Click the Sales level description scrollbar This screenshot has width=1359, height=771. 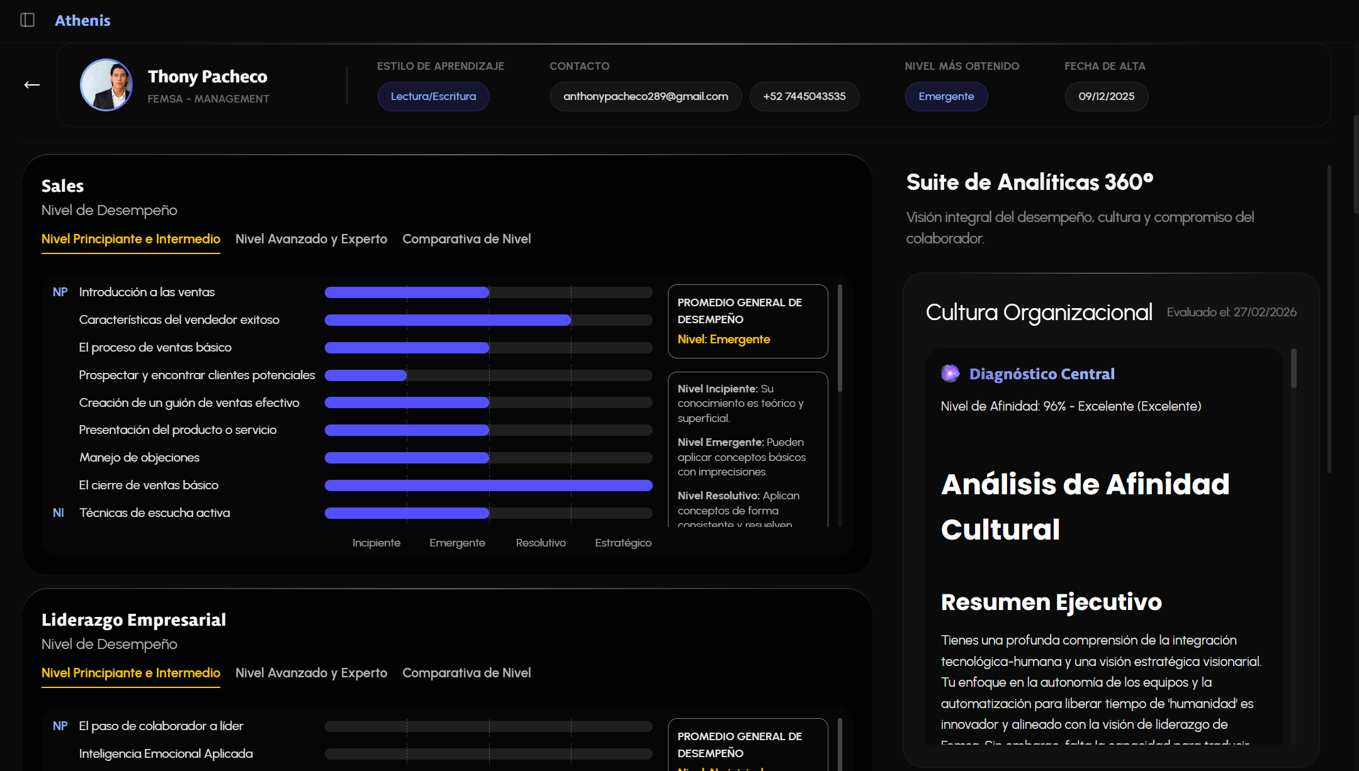[x=840, y=338]
